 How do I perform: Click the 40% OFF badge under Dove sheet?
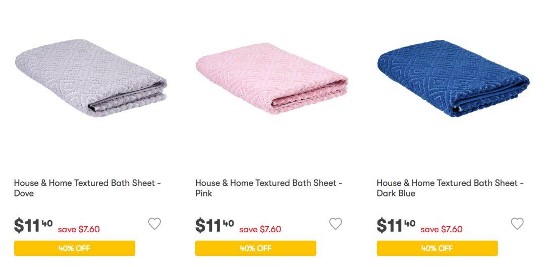pyautogui.click(x=74, y=248)
